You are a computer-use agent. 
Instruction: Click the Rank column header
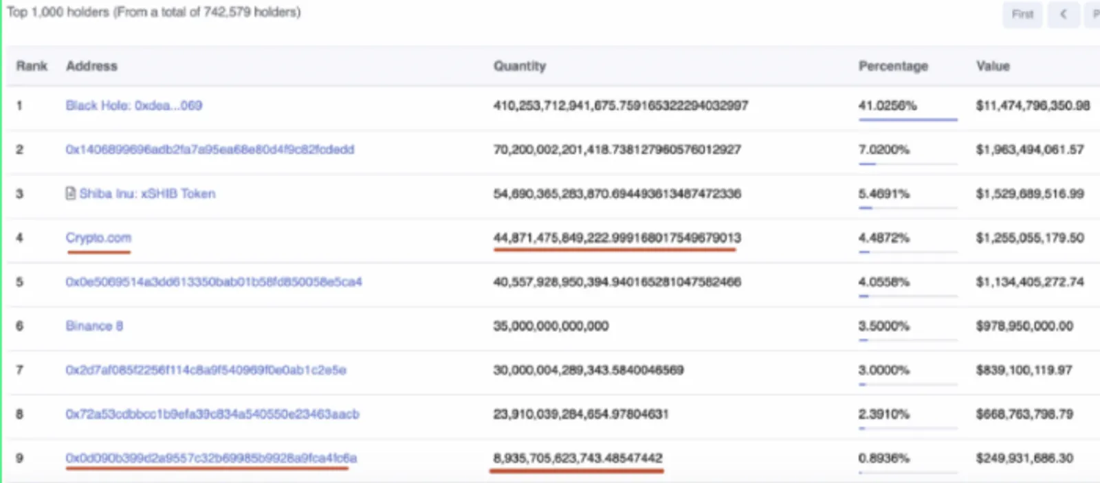pos(32,66)
